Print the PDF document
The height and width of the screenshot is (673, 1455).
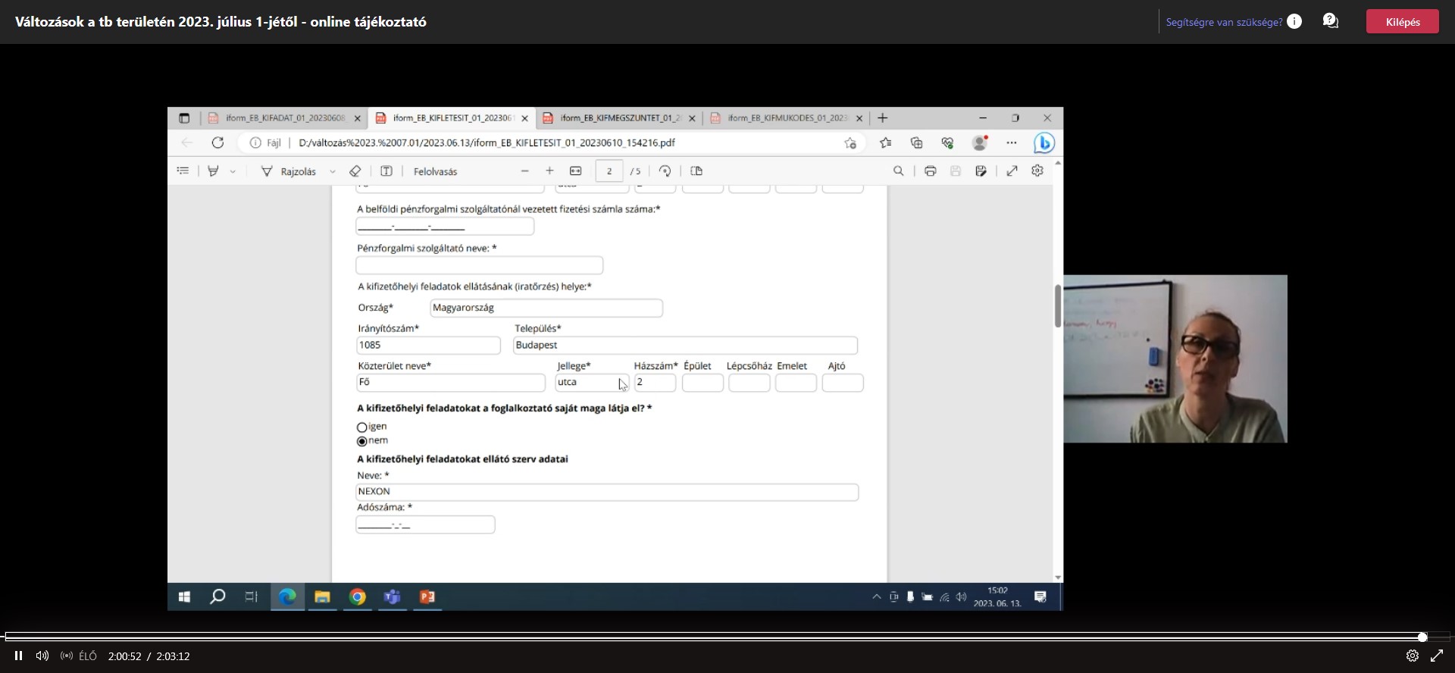coord(931,171)
